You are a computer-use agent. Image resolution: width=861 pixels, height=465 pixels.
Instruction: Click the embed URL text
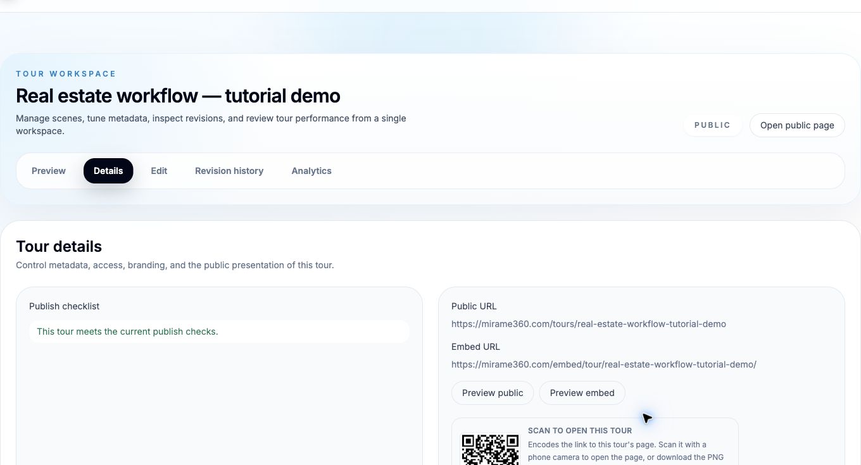[604, 364]
